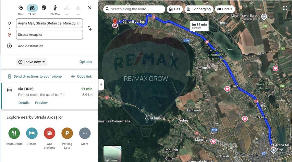The image size is (292, 162).
Task: Click the Strada Arcașilor destination field
Action: point(49,35)
